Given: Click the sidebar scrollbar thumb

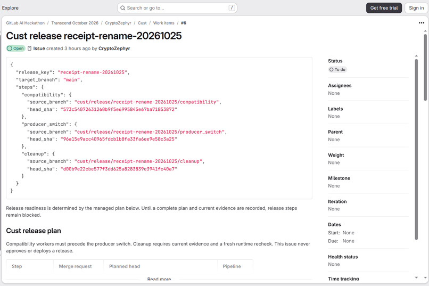Looking at the screenshot, I should pyautogui.click(x=416, y=150).
